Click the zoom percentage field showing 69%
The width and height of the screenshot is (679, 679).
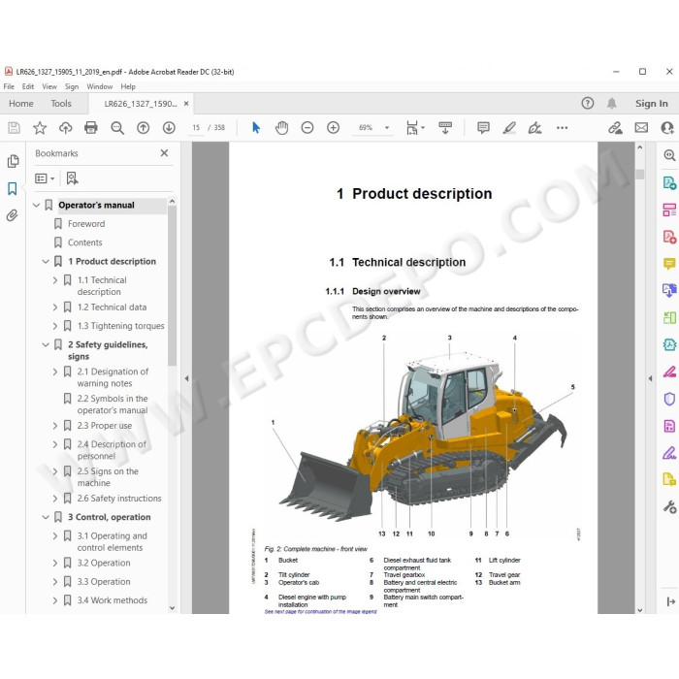(367, 128)
